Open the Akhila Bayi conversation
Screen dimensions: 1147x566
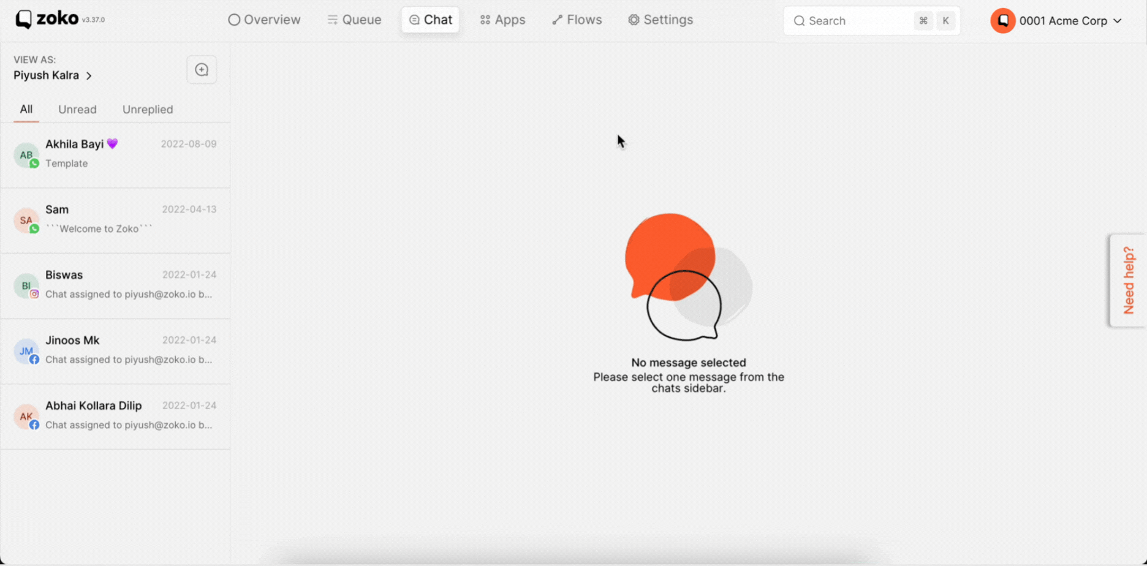click(115, 155)
